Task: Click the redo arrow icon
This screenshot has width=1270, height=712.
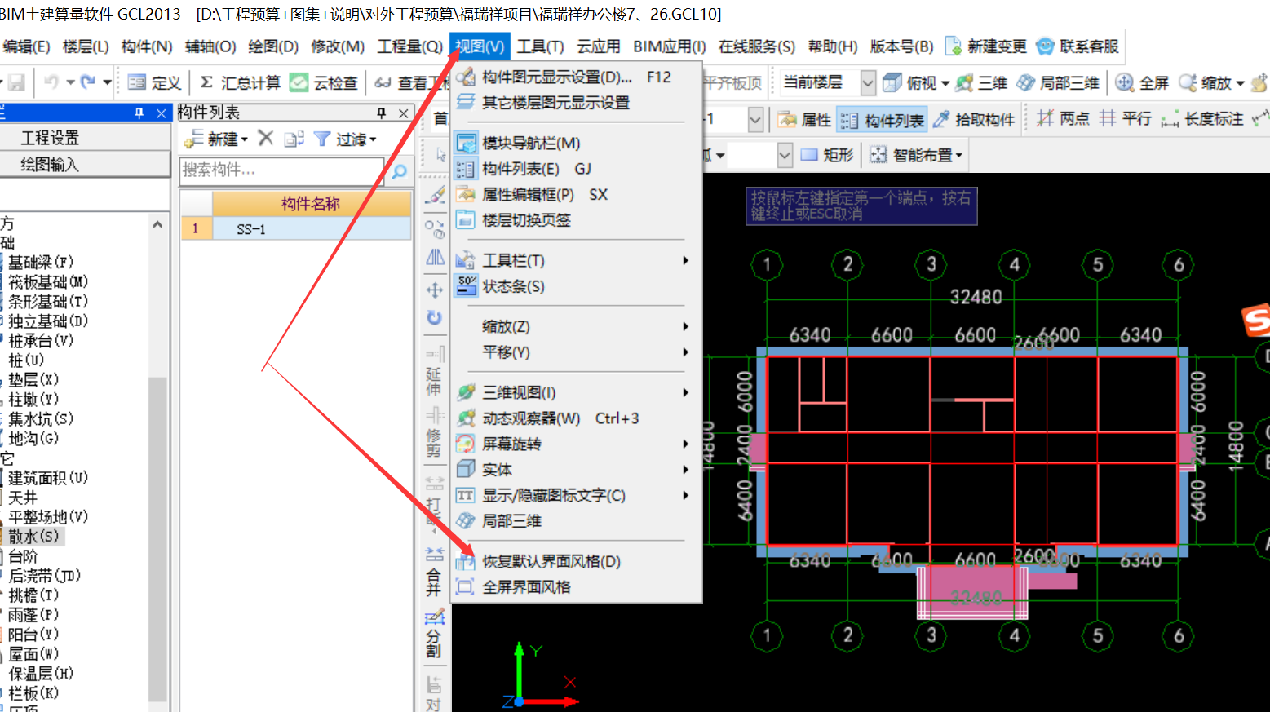Action: (x=88, y=82)
